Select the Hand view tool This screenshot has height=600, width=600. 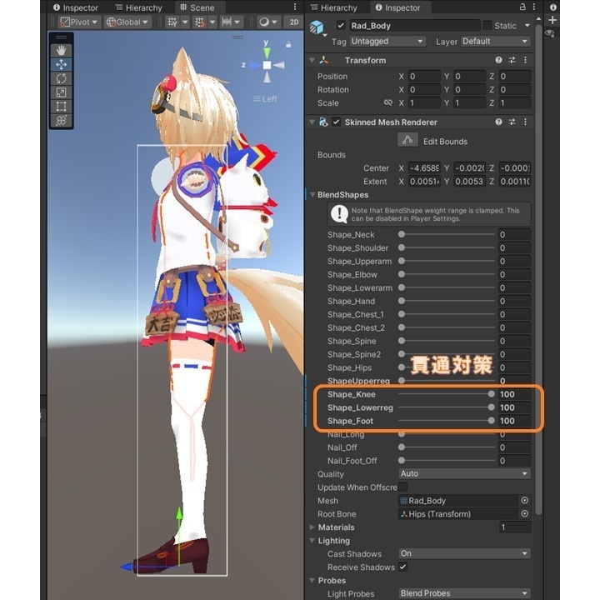coord(61,50)
